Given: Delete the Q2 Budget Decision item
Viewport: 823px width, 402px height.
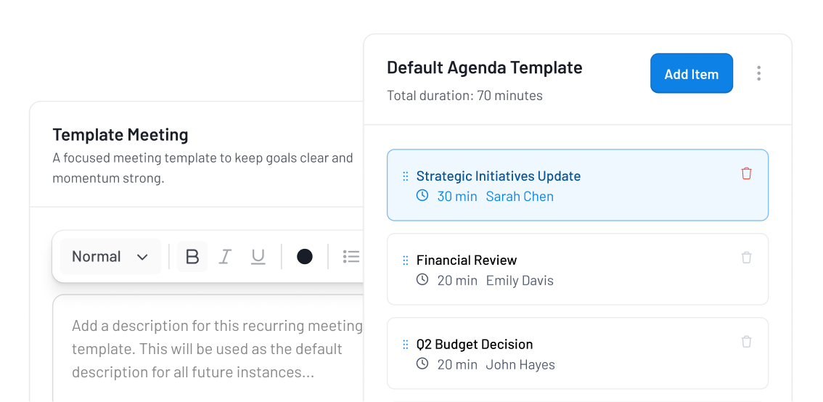Looking at the screenshot, I should point(746,342).
